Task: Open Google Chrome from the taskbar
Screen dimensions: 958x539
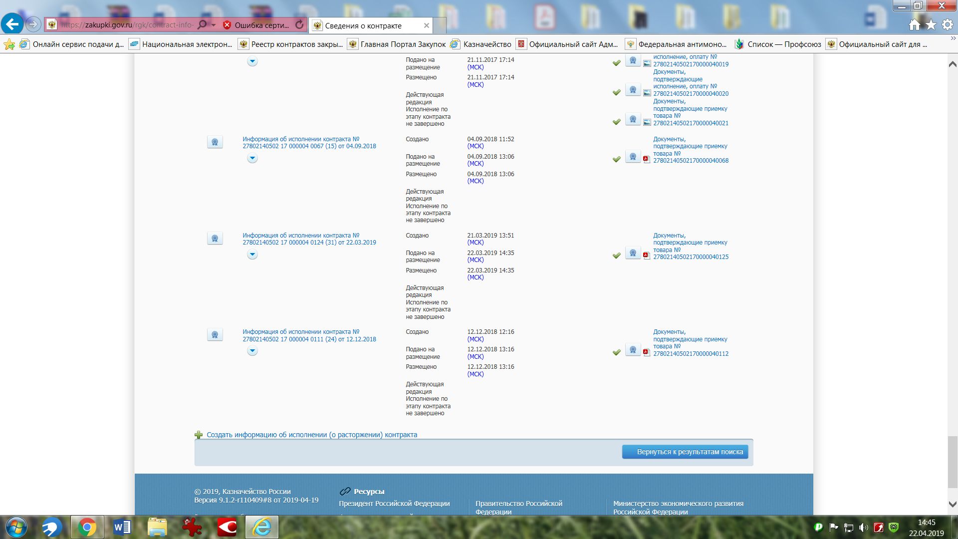Action: 87,527
